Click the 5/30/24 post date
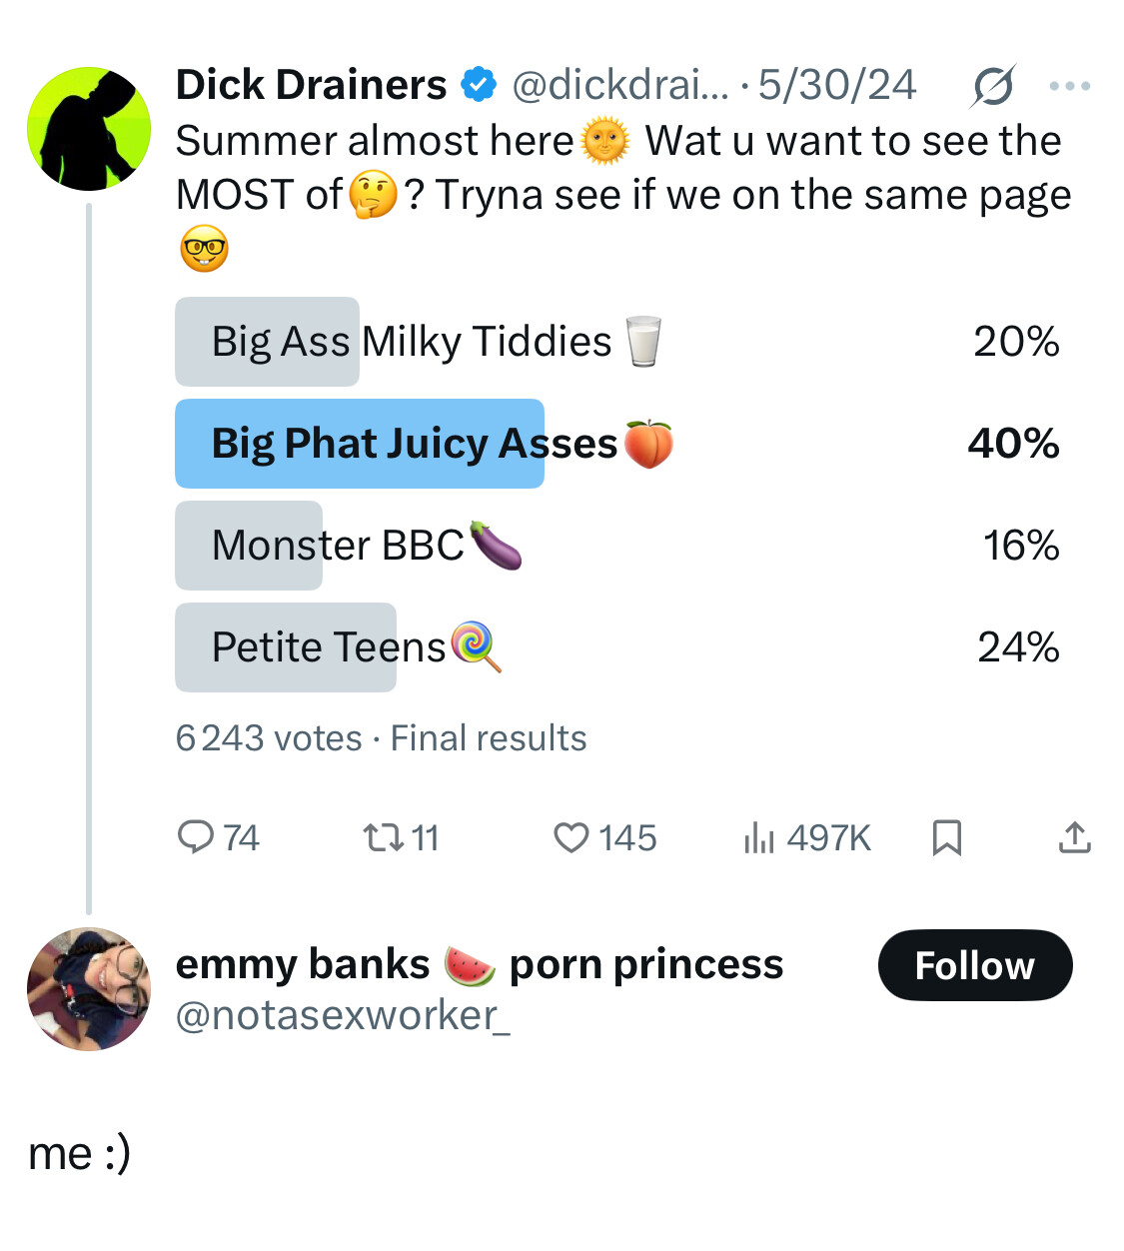 click(x=837, y=85)
